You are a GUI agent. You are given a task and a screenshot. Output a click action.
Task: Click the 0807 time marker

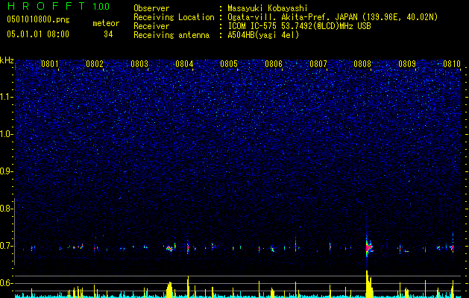(x=318, y=64)
